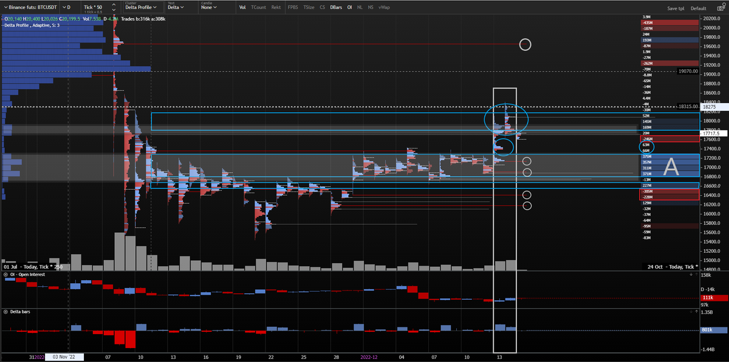Click the 03 Nov '22 date marker
Image resolution: width=729 pixels, height=362 pixels.
[64, 358]
